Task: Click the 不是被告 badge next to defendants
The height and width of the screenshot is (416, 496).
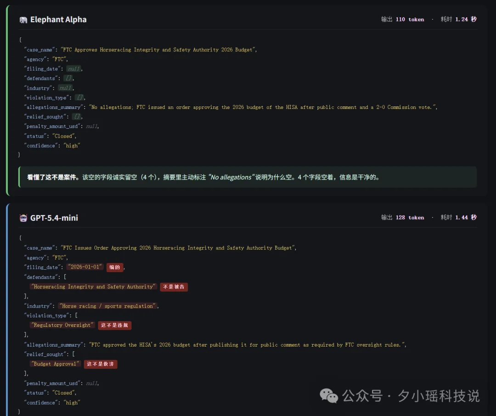Action: (x=174, y=286)
